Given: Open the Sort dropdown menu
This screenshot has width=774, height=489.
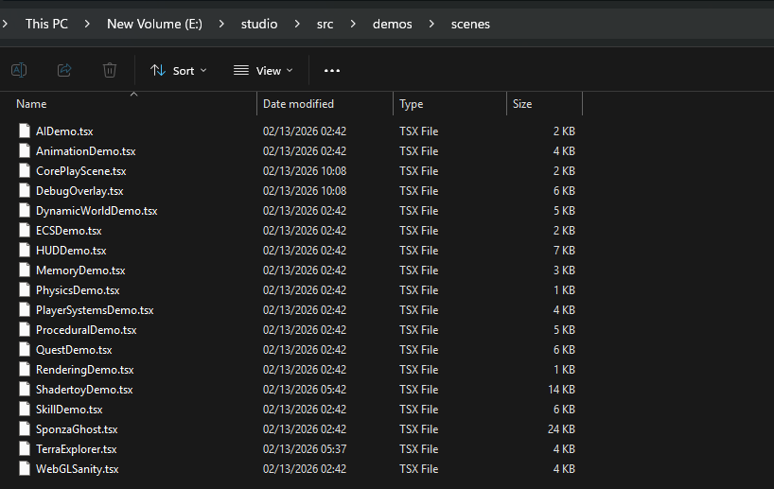Looking at the screenshot, I should (178, 71).
